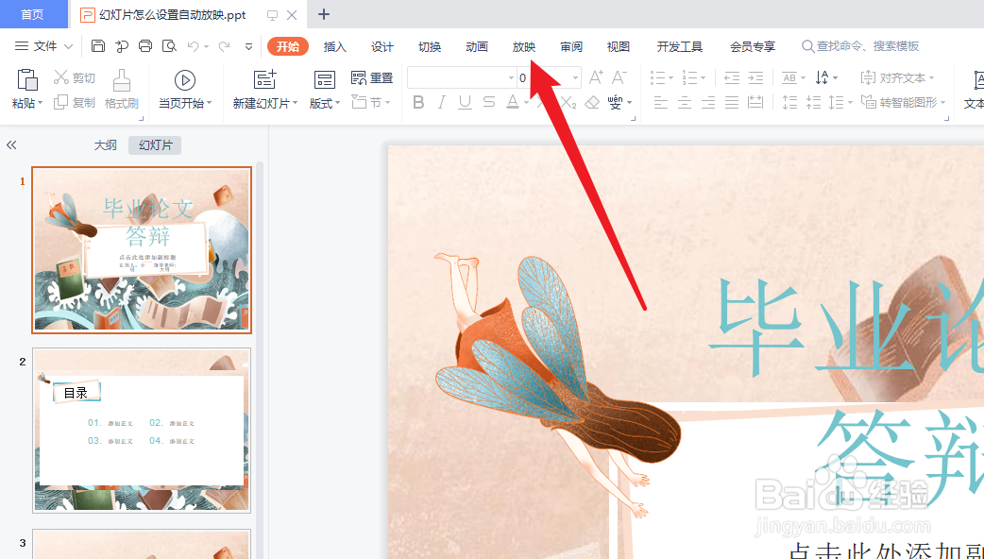Switch to the Design (设计) tab
984x559 pixels.
[x=382, y=46]
